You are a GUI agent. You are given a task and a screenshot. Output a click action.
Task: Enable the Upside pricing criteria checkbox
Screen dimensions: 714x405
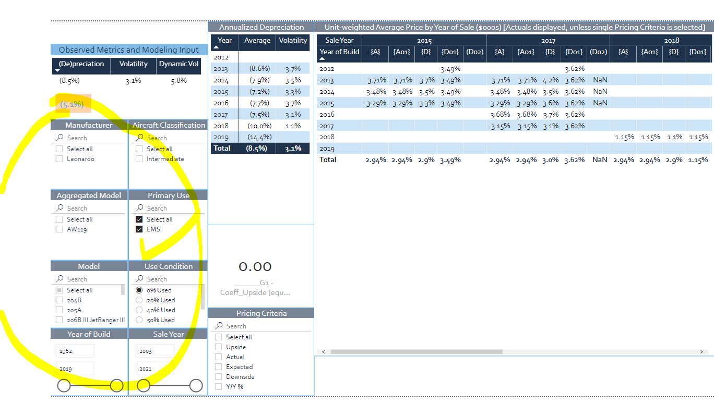click(218, 347)
